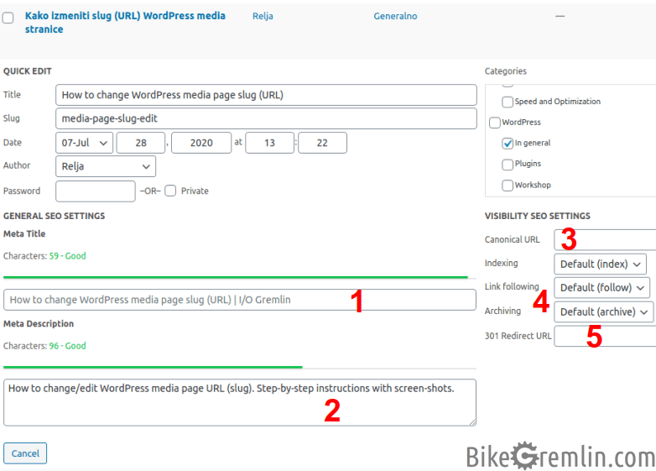Open the Author dropdown set to Relja
This screenshot has height=471, width=656.
click(106, 166)
